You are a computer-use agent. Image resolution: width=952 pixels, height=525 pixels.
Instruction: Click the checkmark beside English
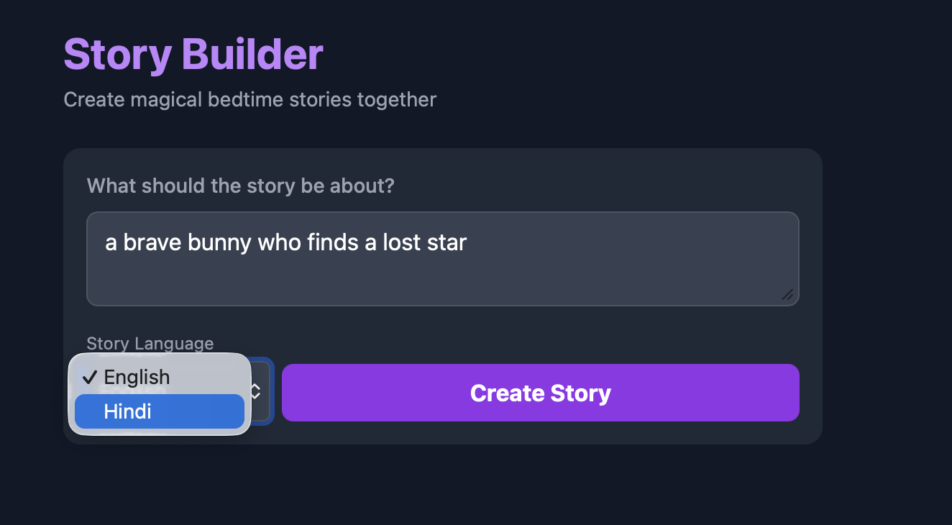tap(90, 377)
